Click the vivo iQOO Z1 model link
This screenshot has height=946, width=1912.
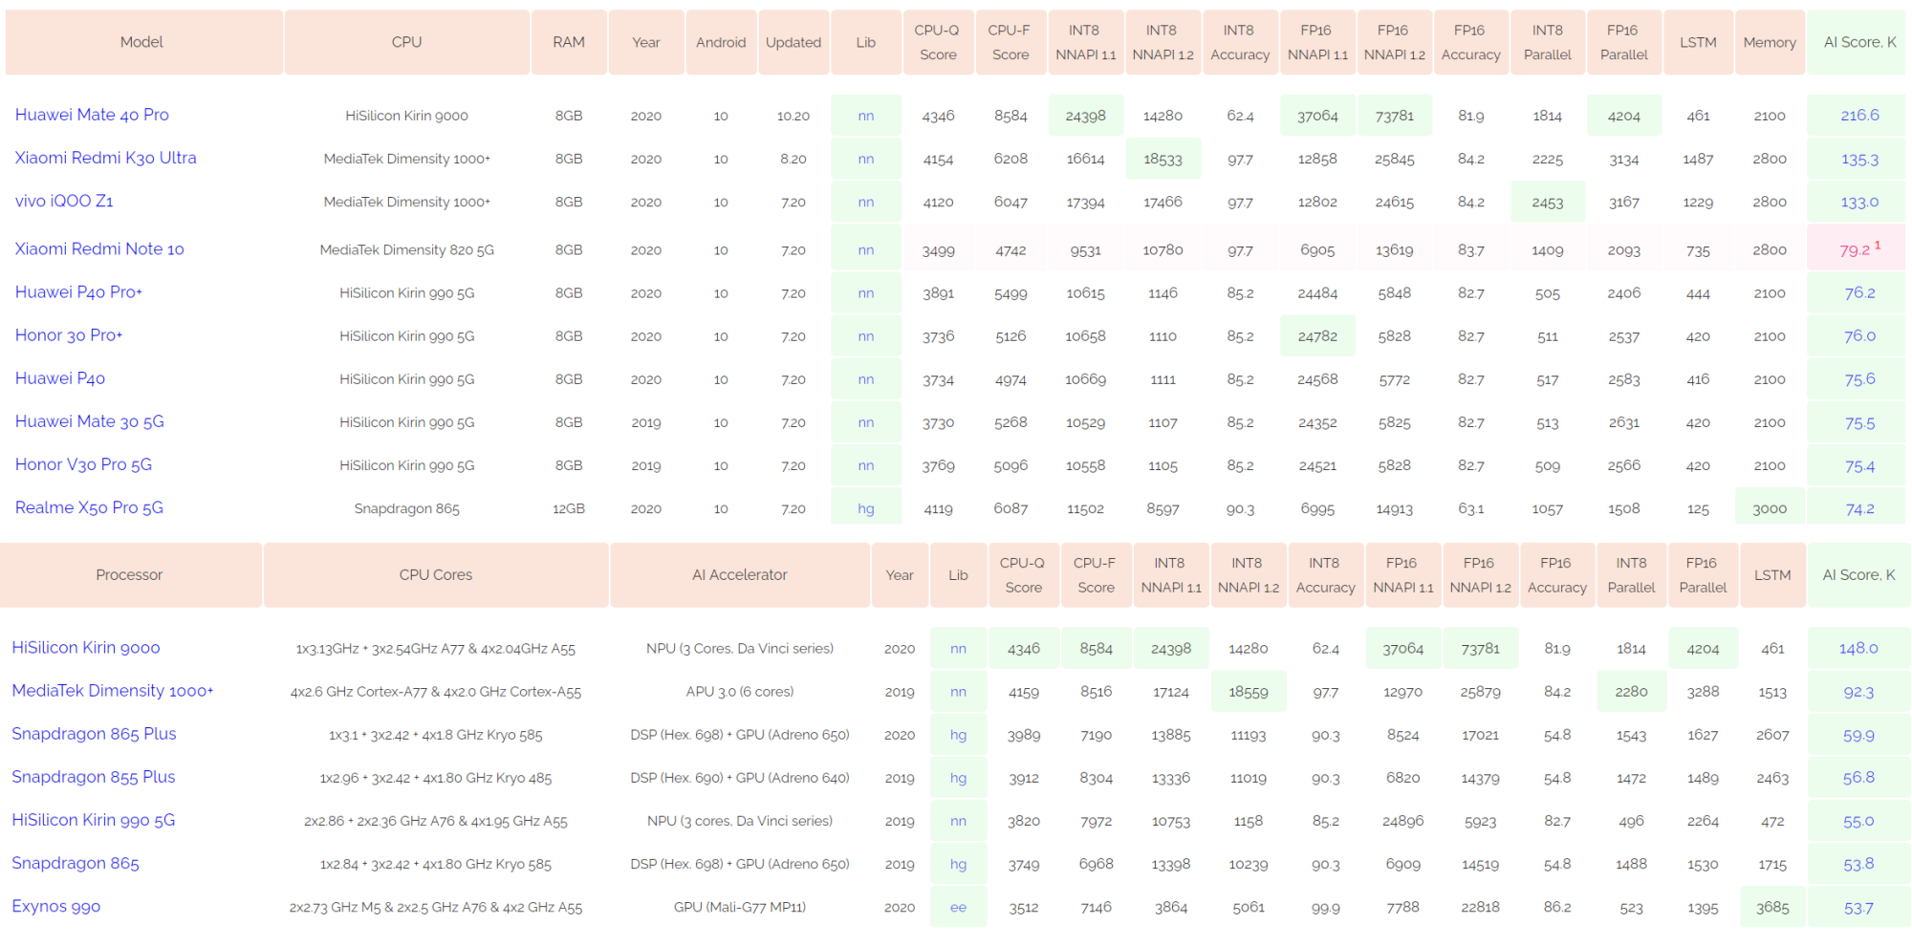coord(64,201)
